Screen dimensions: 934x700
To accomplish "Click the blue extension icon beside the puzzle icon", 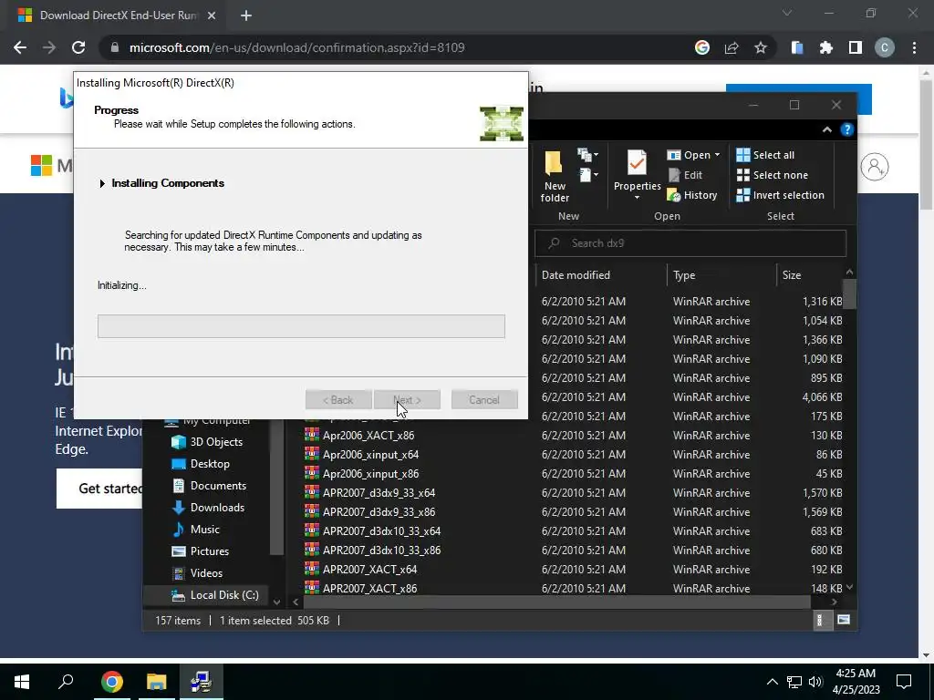I will coord(797,47).
